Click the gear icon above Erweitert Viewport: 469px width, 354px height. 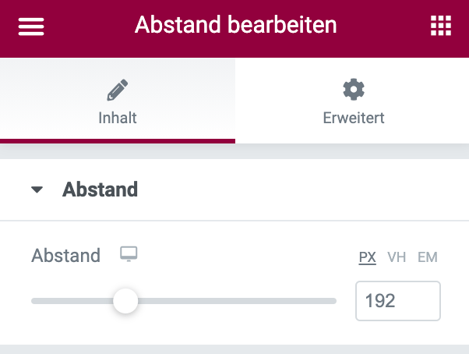[x=354, y=90]
